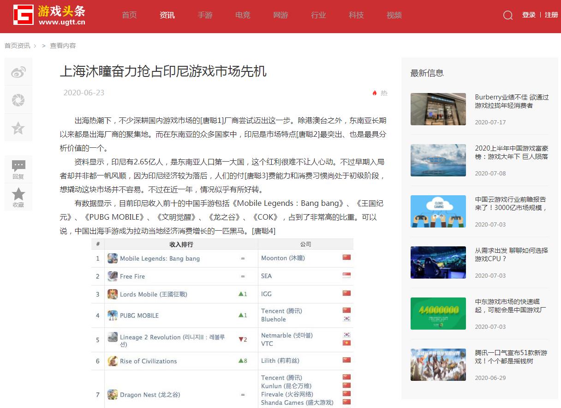Click green up arrow in Rise of Civilizations row
Screen dimensions: 561x408
241,361
